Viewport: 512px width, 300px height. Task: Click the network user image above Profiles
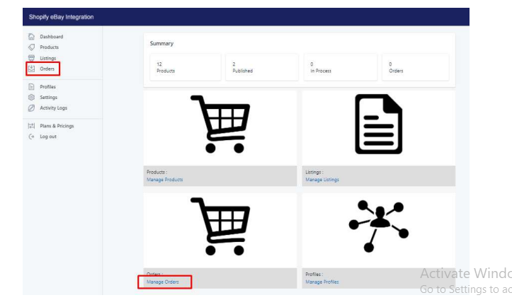tap(379, 226)
